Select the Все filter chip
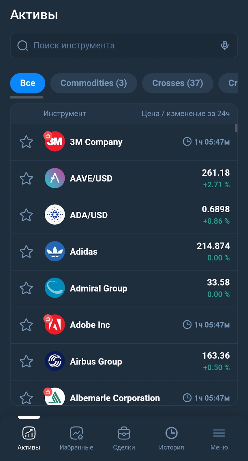Screen dimensions: 248x461 pyautogui.click(x=28, y=83)
